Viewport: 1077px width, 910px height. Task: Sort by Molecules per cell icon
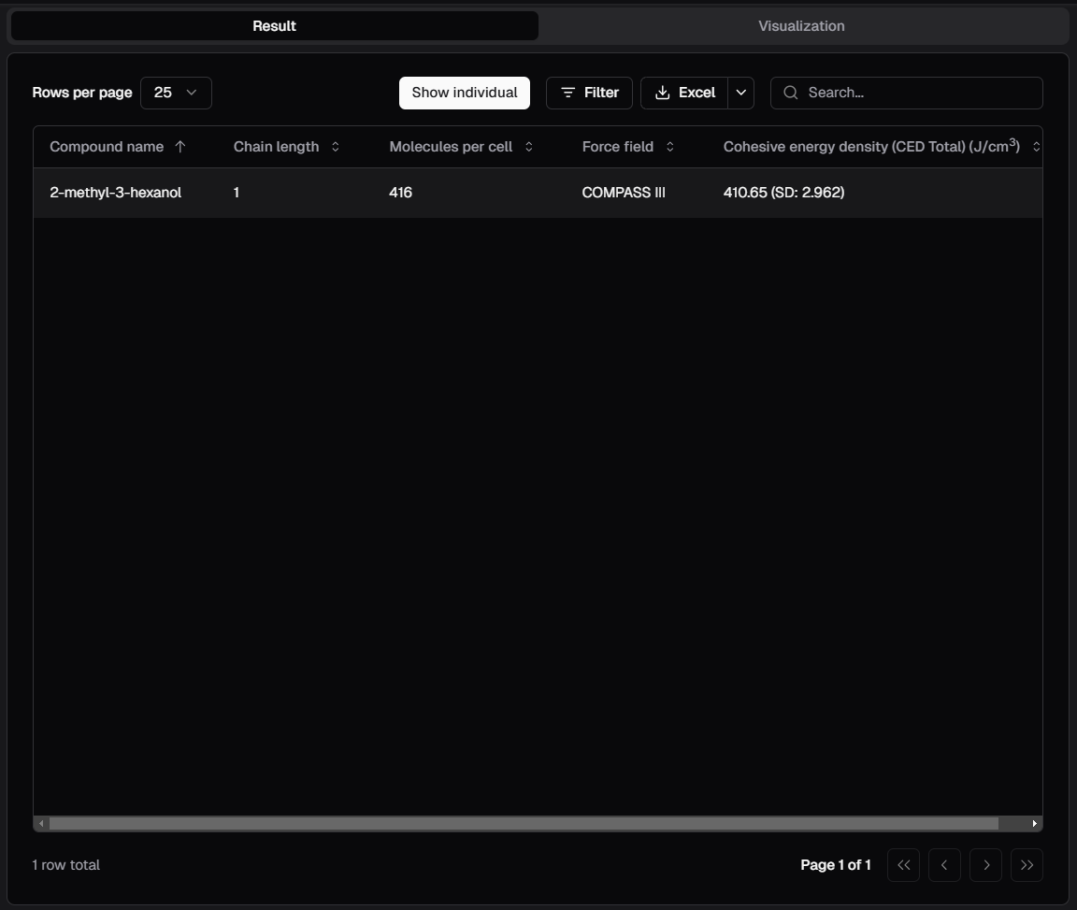pyautogui.click(x=529, y=147)
